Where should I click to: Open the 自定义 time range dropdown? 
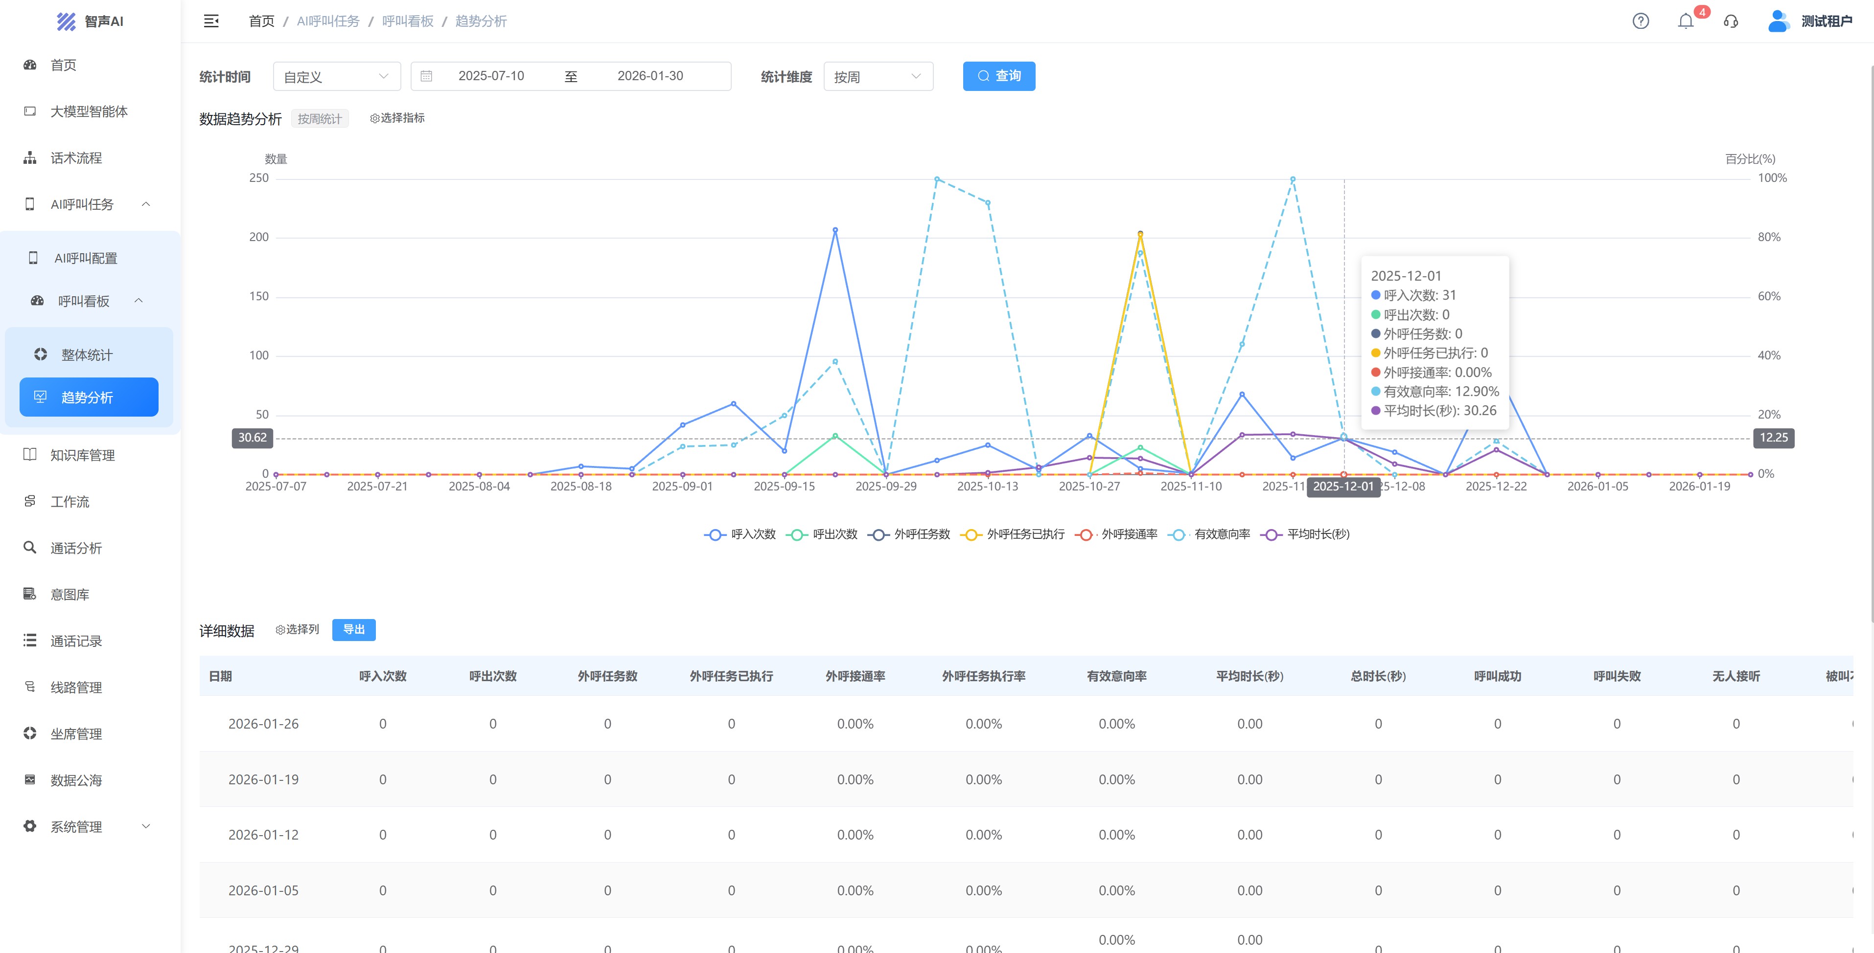coord(337,76)
